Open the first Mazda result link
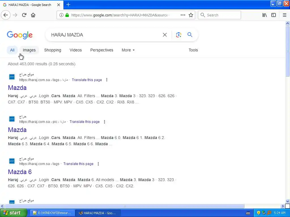The height and width of the screenshot is (217, 290). (x=17, y=88)
